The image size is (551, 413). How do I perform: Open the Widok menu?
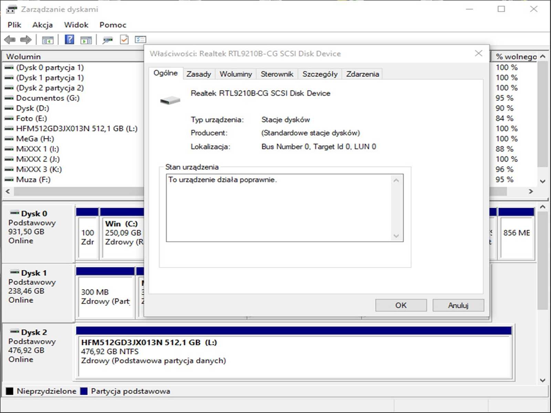pos(76,25)
